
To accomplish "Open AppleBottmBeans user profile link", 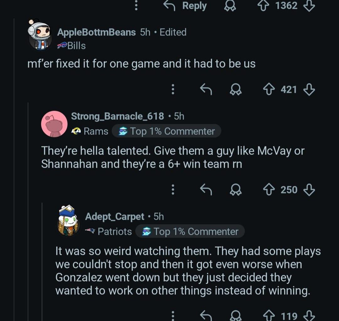I will click(96, 32).
